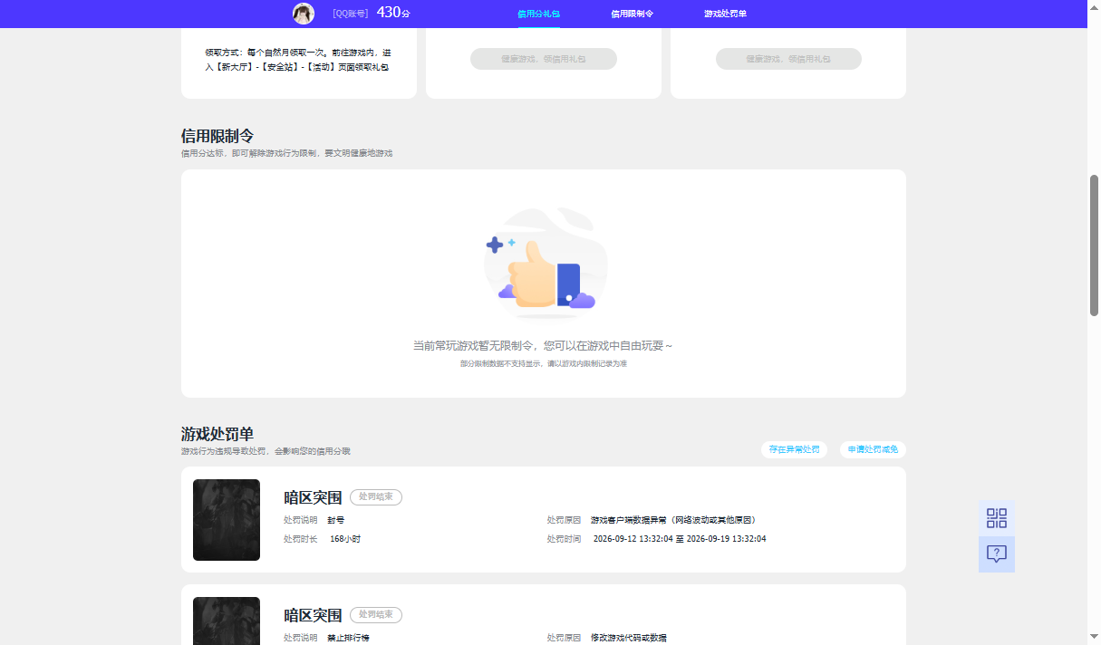Switch to the 游戏处罚单 tab

725,14
